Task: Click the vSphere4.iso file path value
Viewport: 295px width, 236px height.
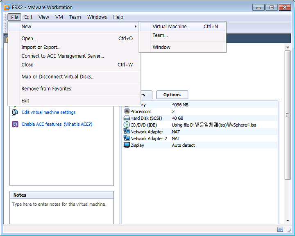Action: point(214,125)
